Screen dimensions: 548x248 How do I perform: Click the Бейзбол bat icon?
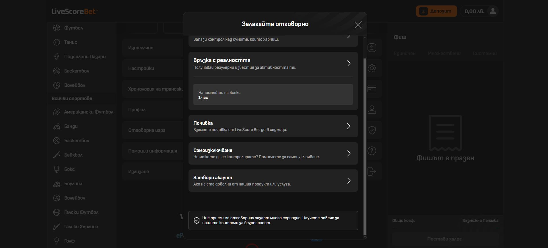coord(57,155)
